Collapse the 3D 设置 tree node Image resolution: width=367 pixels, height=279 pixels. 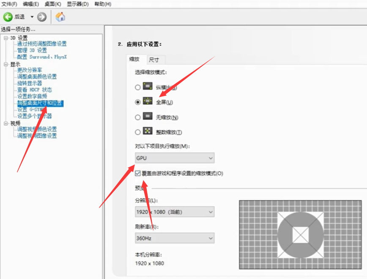tap(6, 38)
